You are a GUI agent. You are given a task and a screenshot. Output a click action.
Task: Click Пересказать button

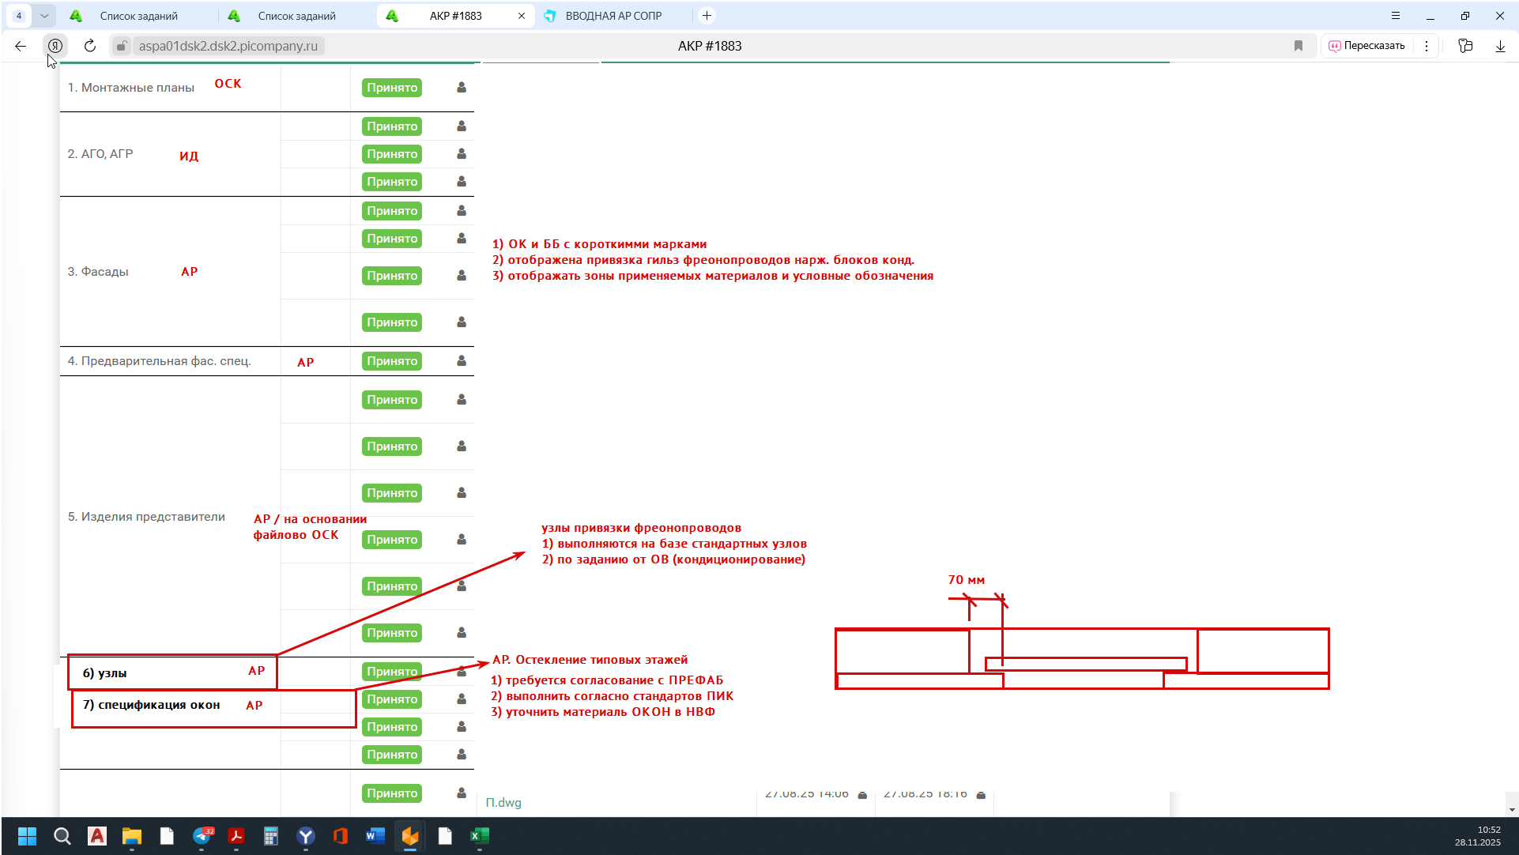1367,46
